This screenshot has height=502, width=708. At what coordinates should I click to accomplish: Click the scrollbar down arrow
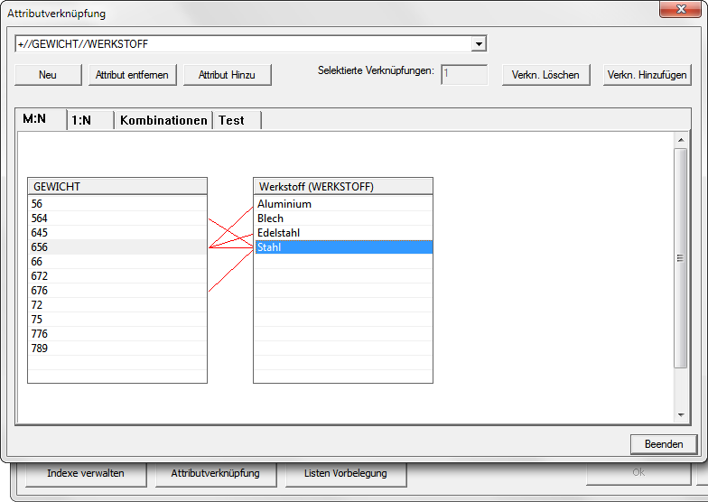coord(681,415)
